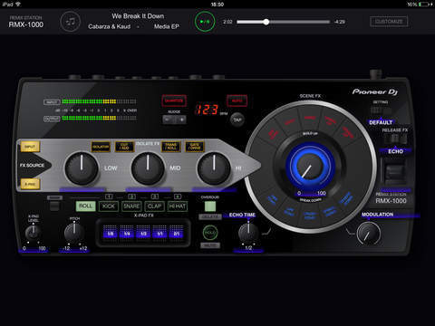Select the second red Build Up scene FX
This screenshot has height=326, width=435.
pos(289,121)
